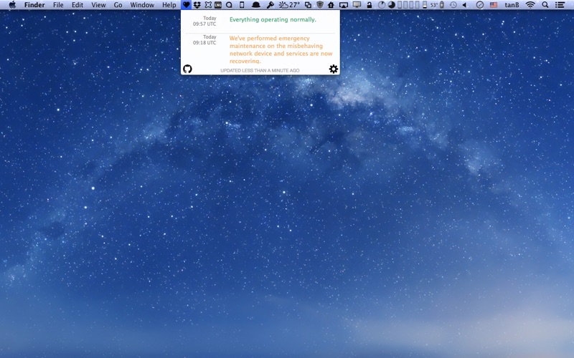
Task: Click the 'Today 09:57 UTC' timestamp
Action: point(204,21)
